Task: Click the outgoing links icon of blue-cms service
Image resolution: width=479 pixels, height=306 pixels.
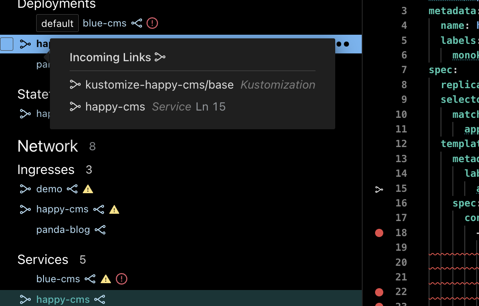Action: [90, 279]
